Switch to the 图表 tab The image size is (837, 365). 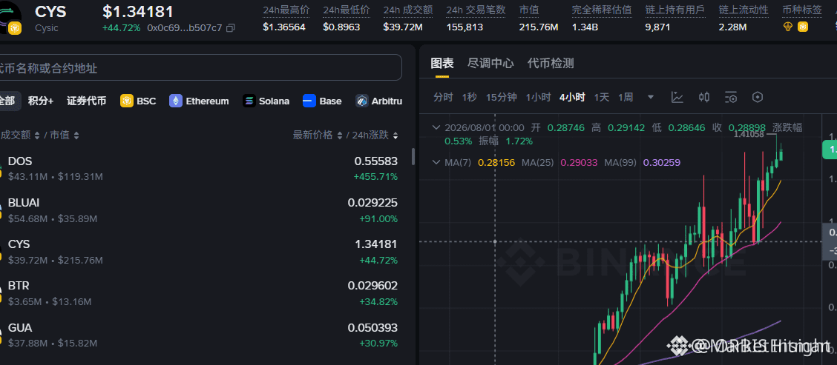pos(442,64)
